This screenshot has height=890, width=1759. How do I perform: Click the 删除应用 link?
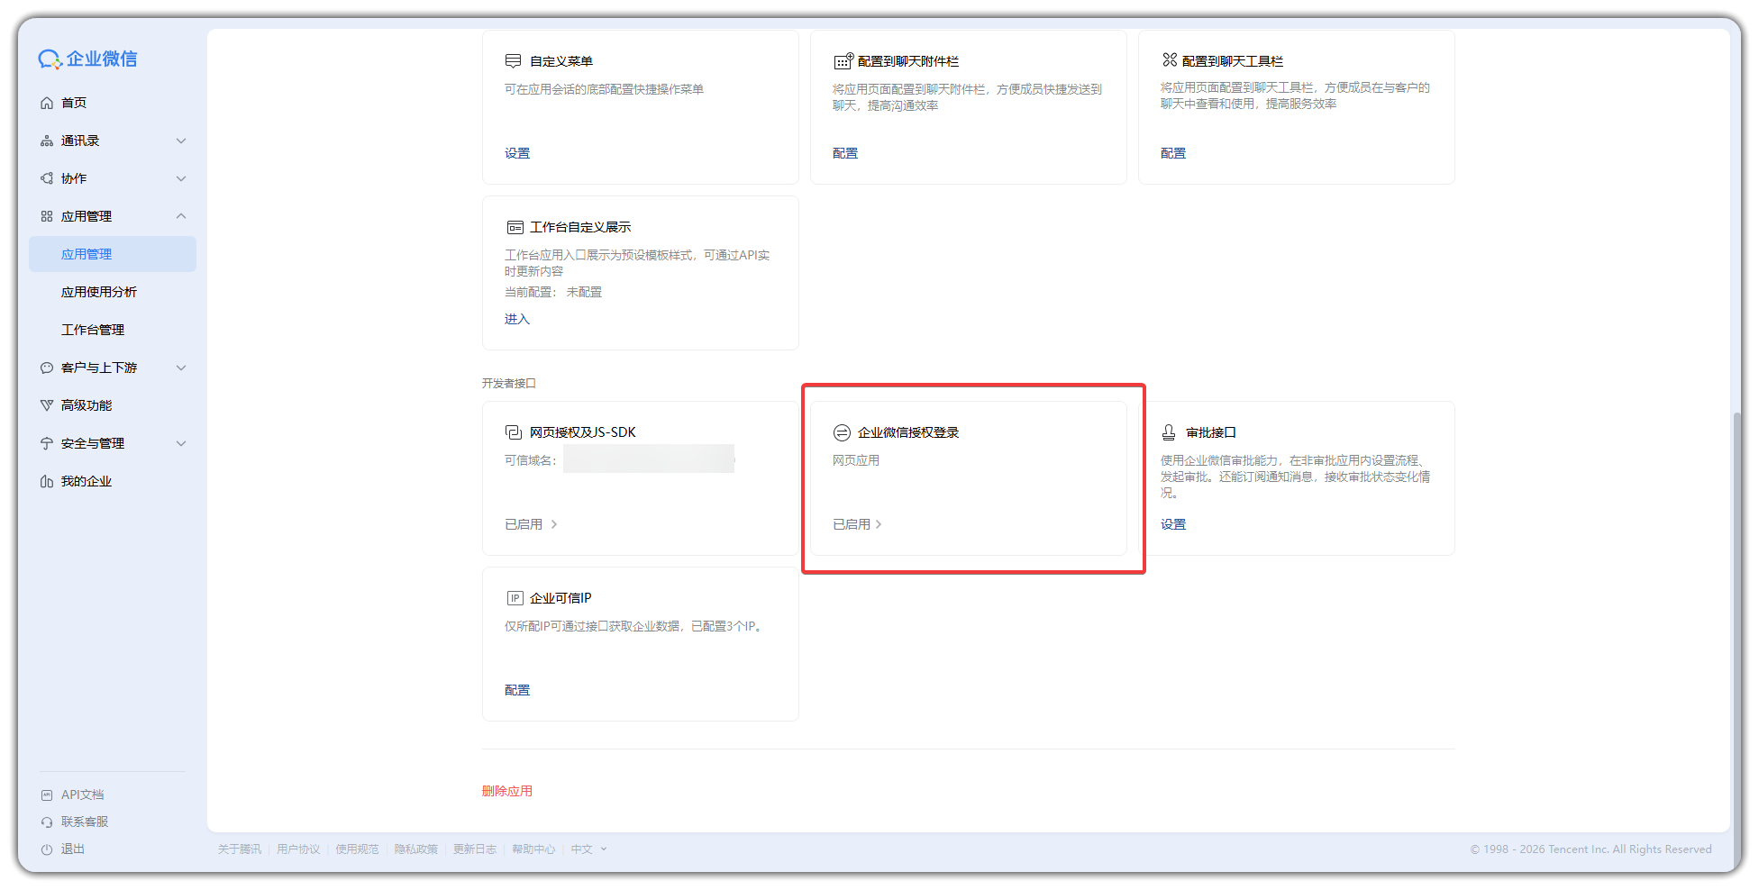(506, 790)
